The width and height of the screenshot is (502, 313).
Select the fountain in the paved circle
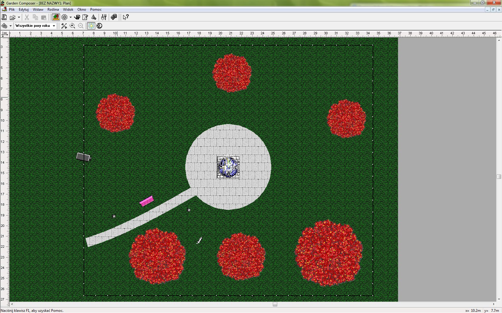[228, 168]
